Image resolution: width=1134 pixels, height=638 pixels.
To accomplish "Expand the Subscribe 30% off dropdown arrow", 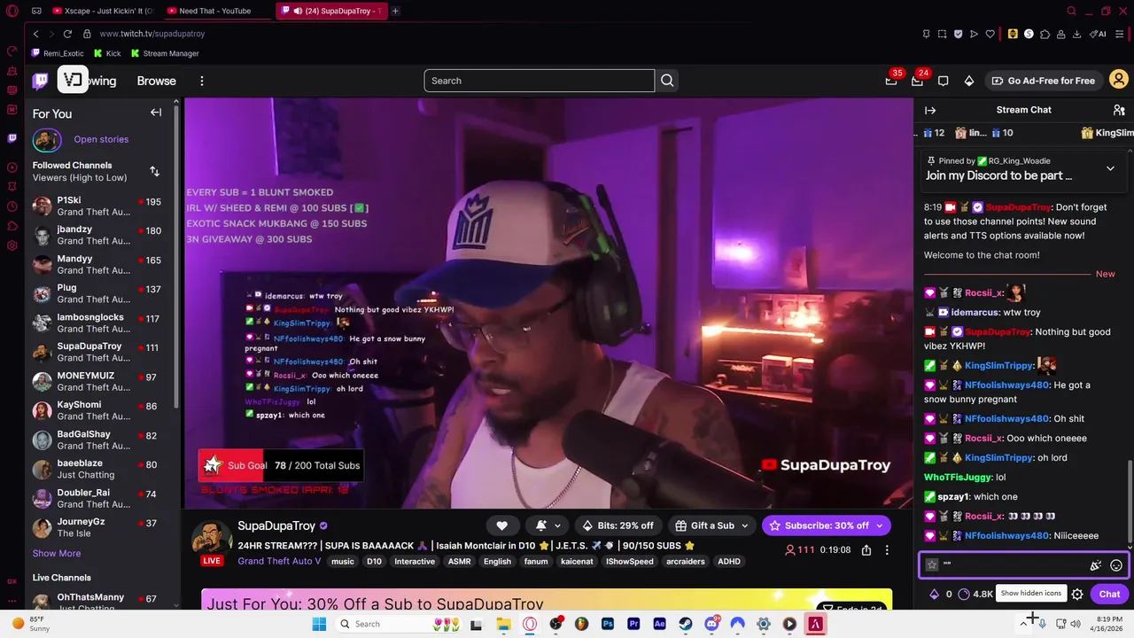I will coord(879,525).
